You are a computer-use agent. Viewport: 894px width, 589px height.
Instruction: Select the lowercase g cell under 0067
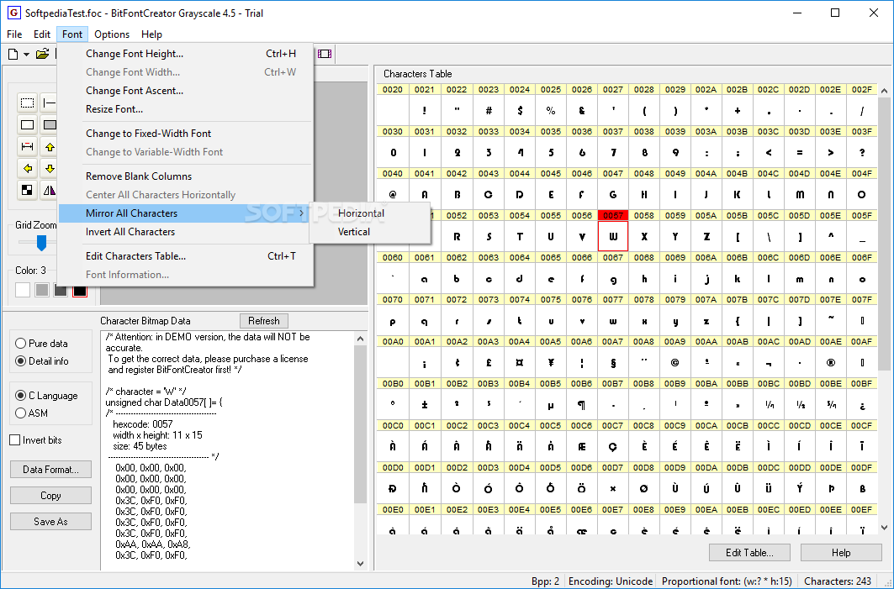point(613,279)
